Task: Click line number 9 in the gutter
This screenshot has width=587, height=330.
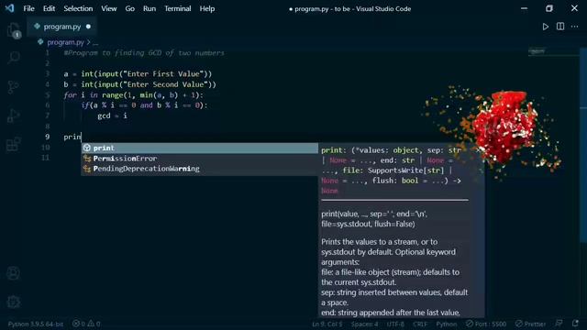Action: tap(47, 137)
